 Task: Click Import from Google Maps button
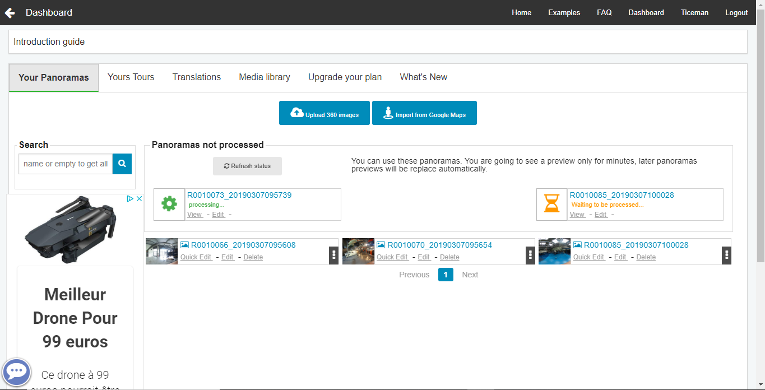424,113
